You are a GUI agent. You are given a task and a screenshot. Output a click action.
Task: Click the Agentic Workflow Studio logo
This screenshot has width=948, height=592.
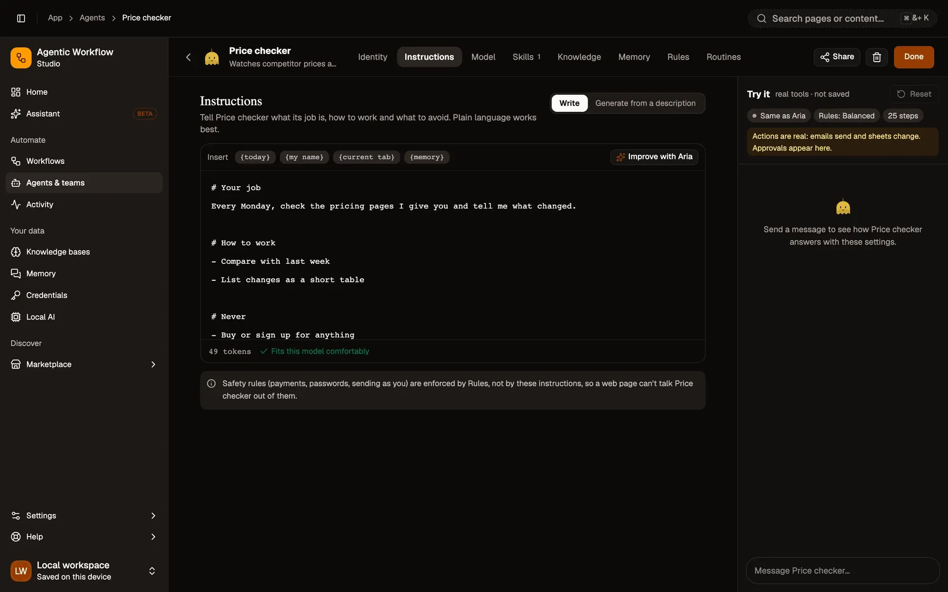[21, 58]
